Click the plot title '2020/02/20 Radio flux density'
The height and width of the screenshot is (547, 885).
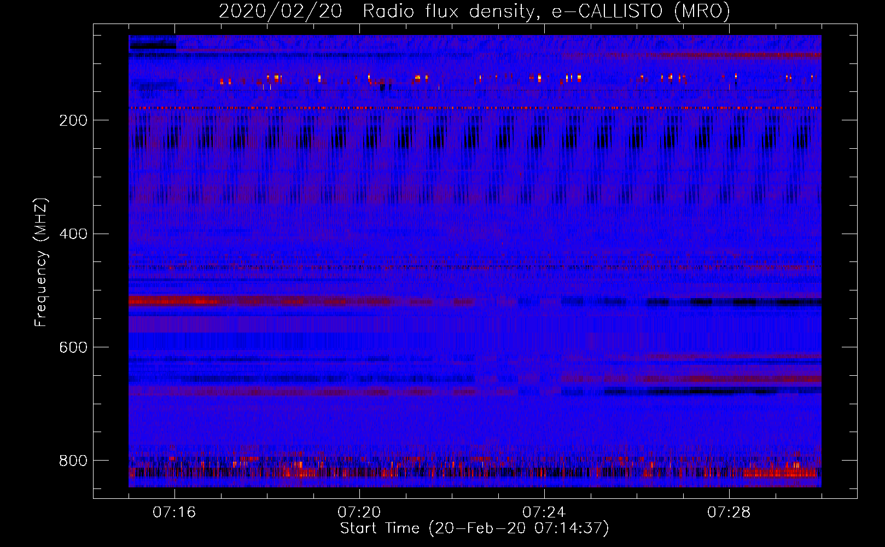(x=474, y=11)
